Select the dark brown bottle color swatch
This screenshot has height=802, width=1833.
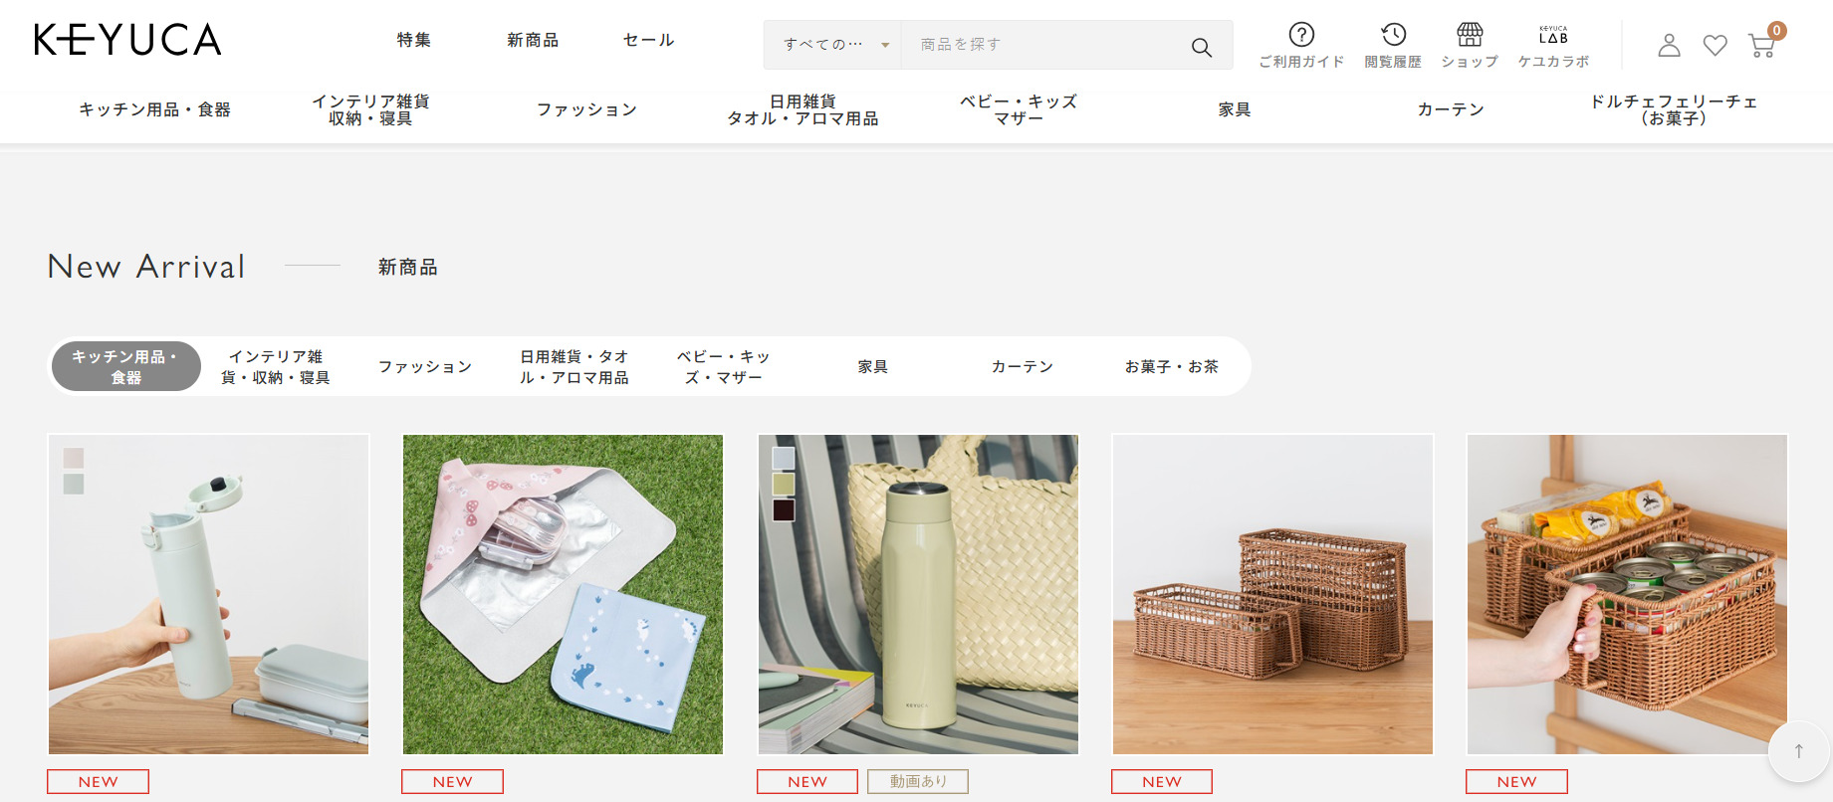[x=784, y=509]
